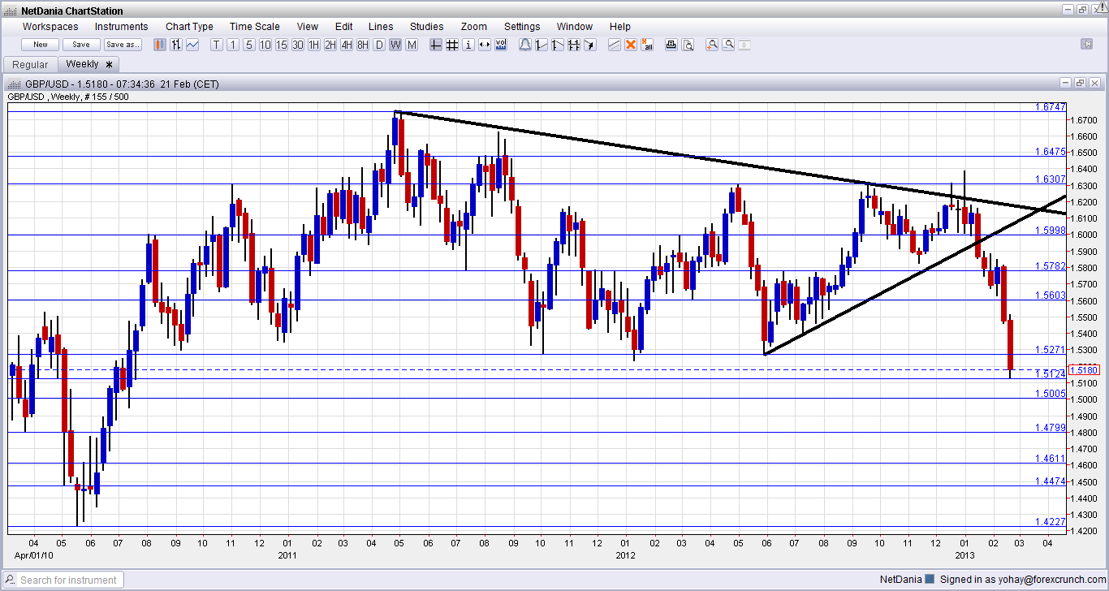Maximize the GBP/USD chart inner window
This screenshot has width=1109, height=591.
pos(1080,83)
